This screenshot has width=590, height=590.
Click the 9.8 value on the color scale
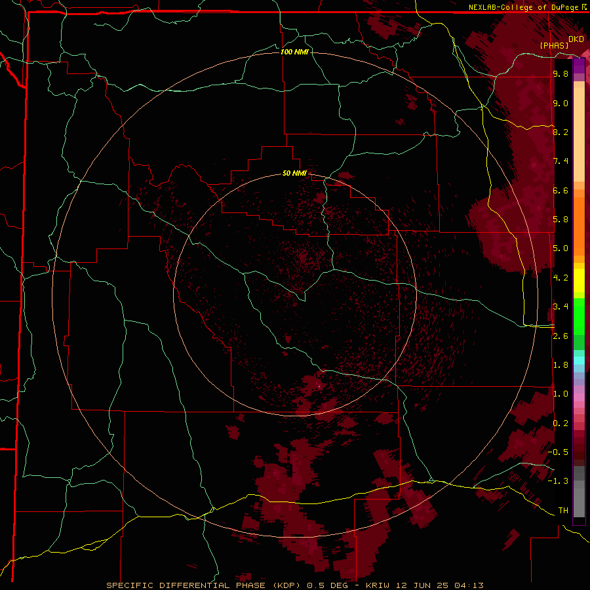[x=560, y=74]
